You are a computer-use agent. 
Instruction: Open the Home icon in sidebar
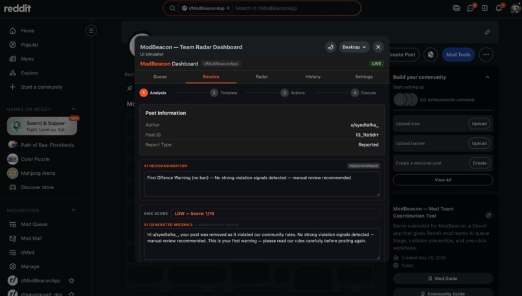(13, 30)
